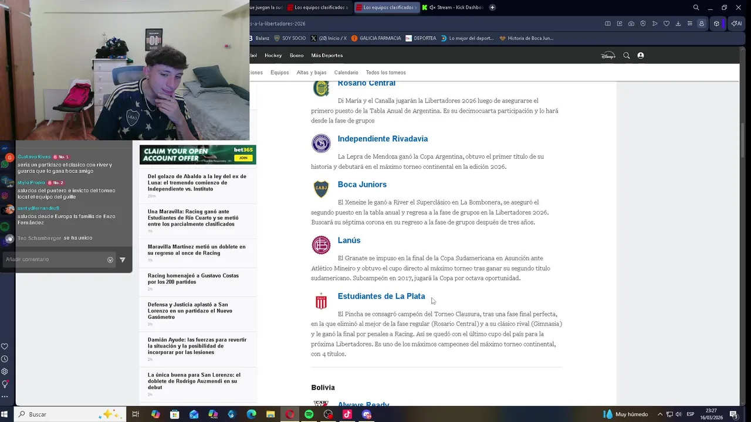Open ESPN site search magnifier
Viewport: 751px width, 422px height.
627,56
